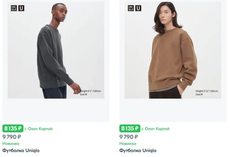The width and height of the screenshot is (230, 157).
Task: Click the 9 790 ₽ price under the brown sweatshirt
Action: [129, 137]
